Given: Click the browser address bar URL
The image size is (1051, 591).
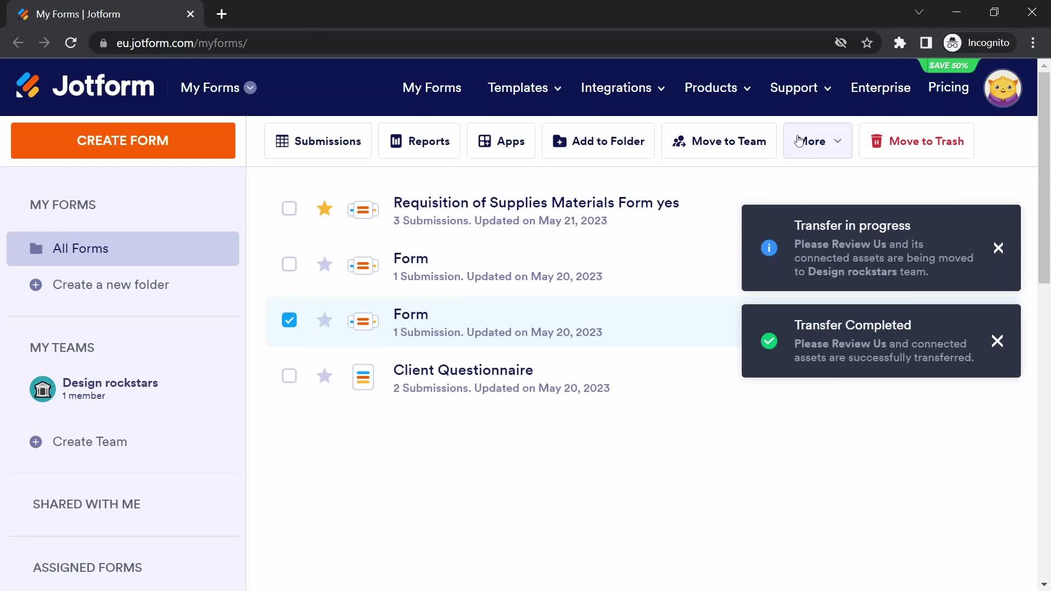Looking at the screenshot, I should (x=182, y=43).
